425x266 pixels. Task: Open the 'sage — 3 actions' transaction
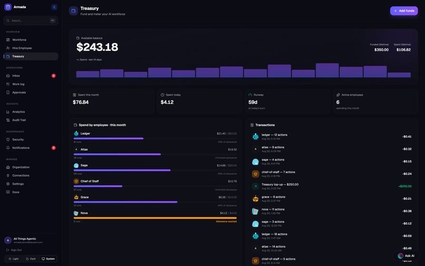[332, 223]
